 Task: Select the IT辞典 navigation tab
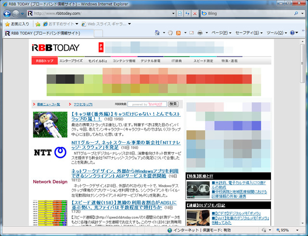(177, 61)
